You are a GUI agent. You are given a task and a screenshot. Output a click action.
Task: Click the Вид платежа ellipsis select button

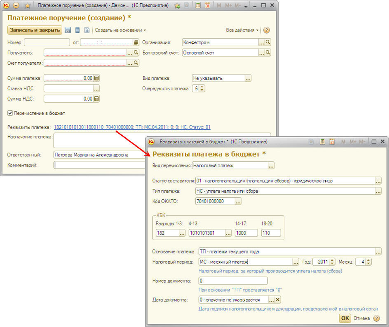pos(248,78)
